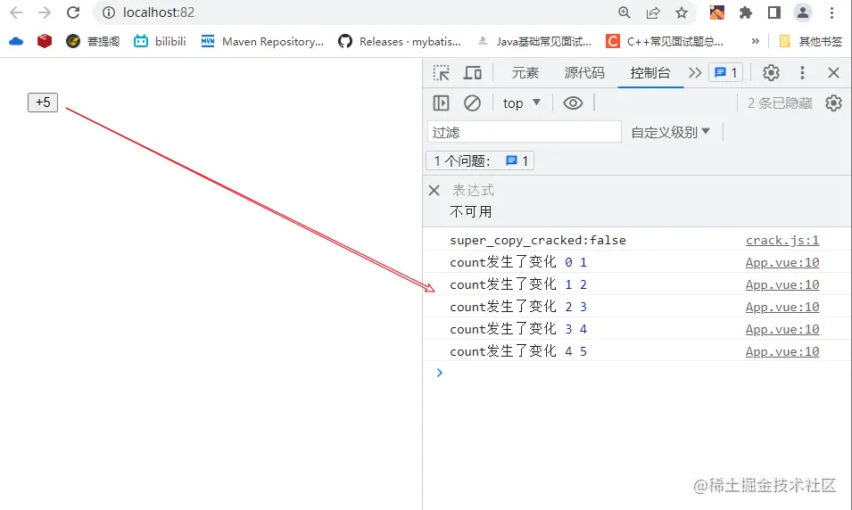The width and height of the screenshot is (852, 510).
Task: Open the Extensions puzzle-piece menu
Action: (746, 12)
